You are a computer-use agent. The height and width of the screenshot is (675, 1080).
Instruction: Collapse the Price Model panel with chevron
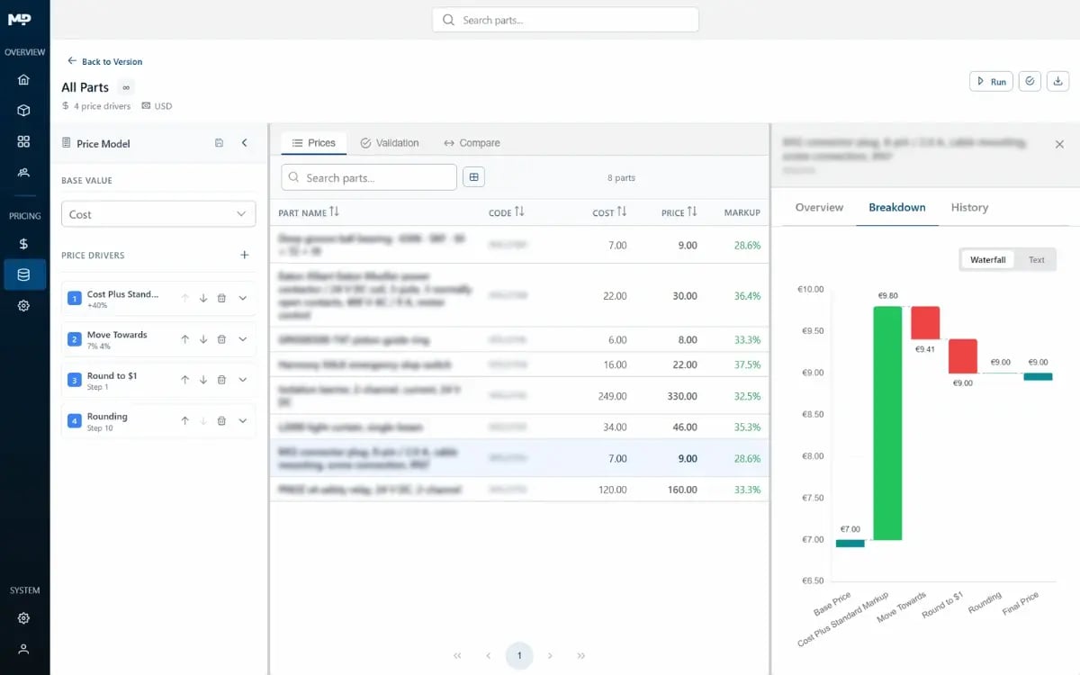[244, 142]
